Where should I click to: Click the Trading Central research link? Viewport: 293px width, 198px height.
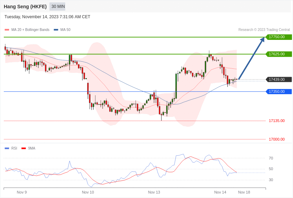click(264, 30)
